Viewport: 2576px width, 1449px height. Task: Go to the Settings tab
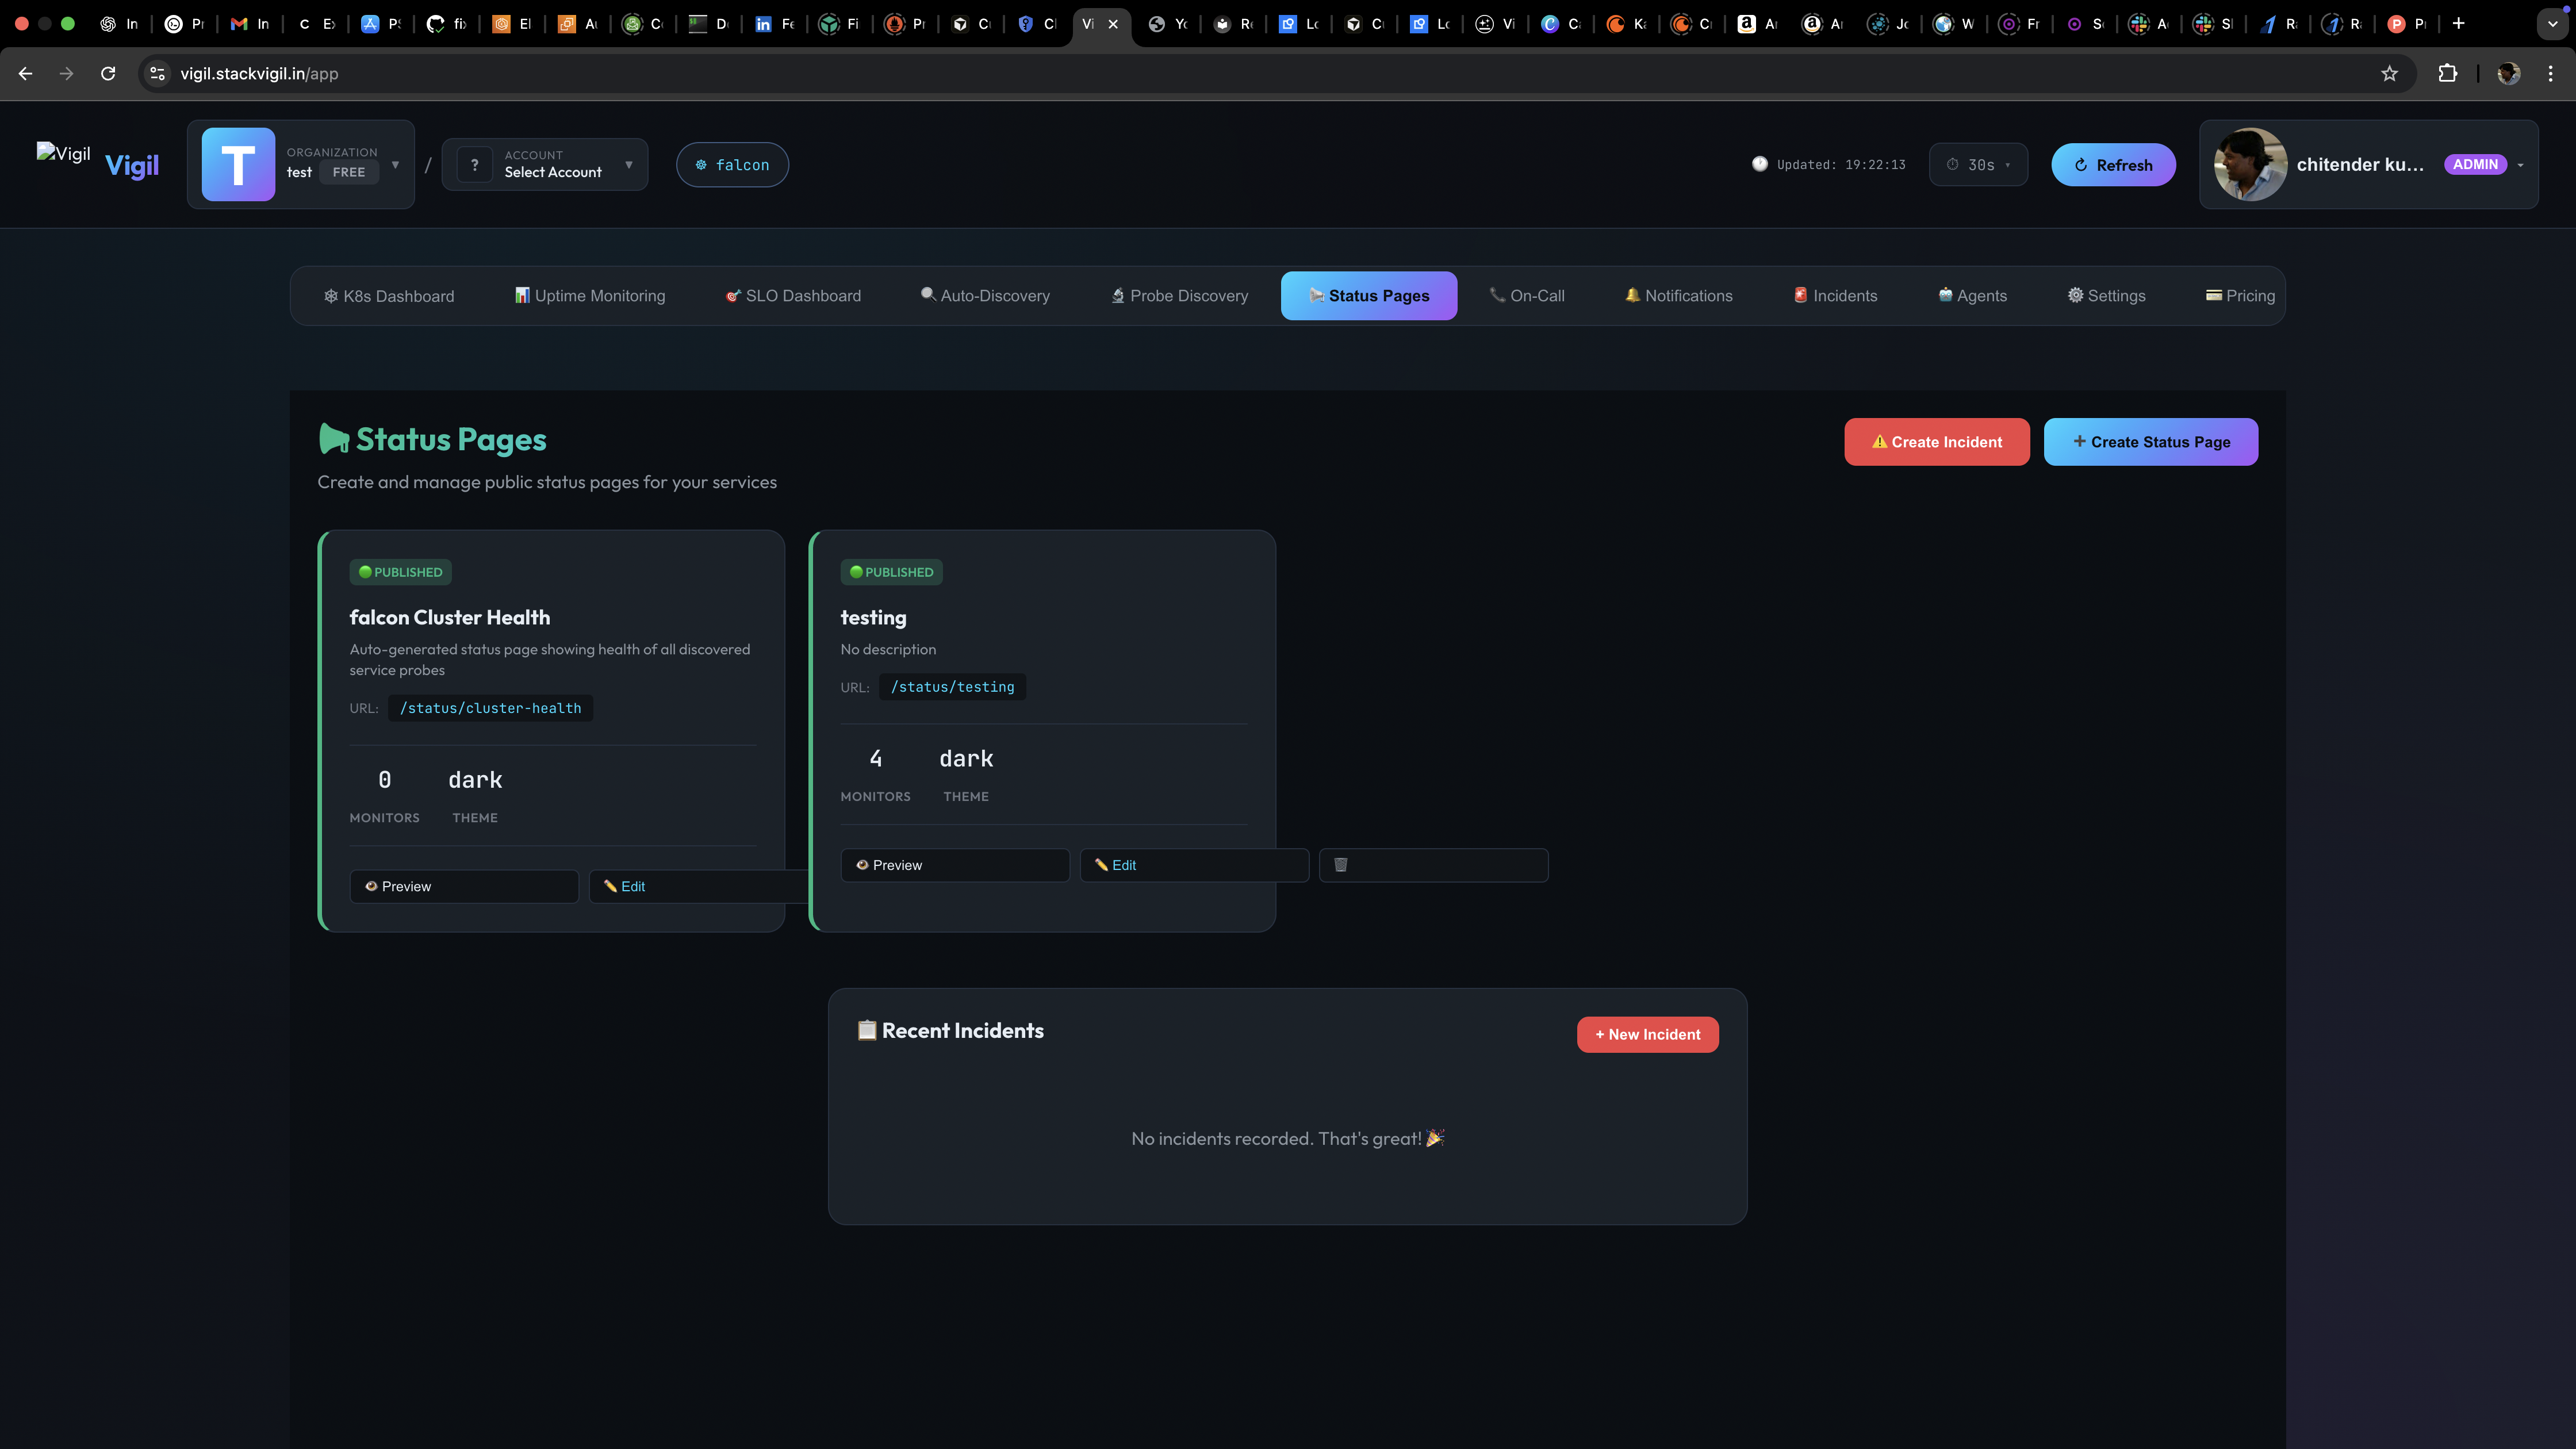coord(2106,296)
